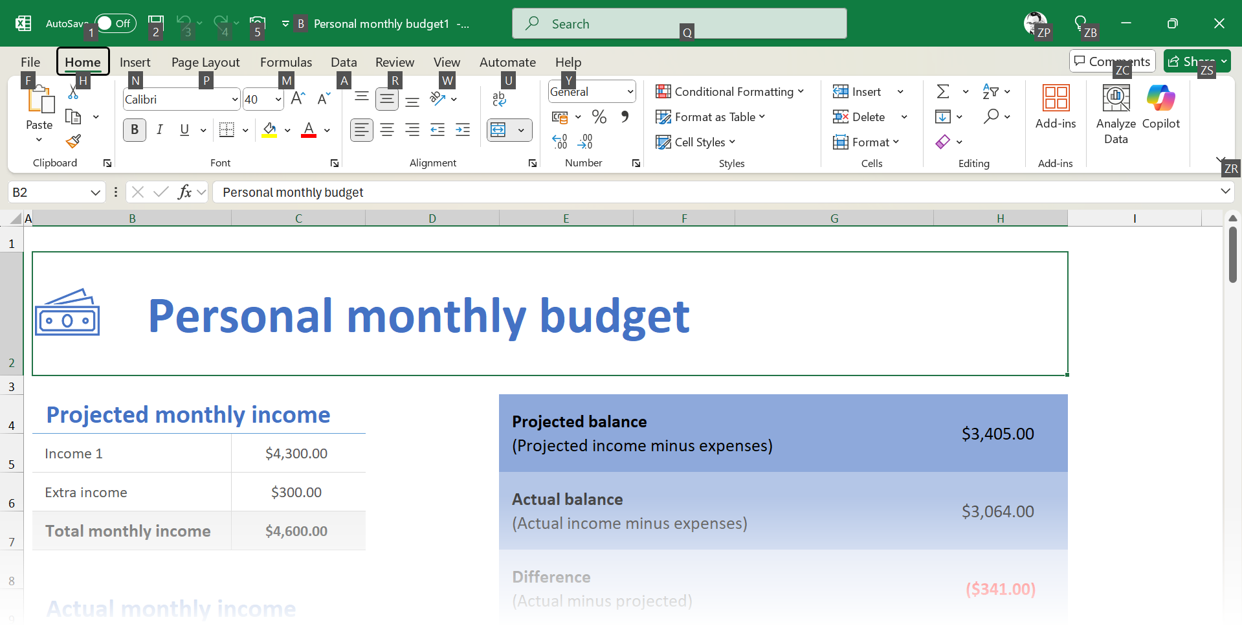
Task: Open Sort & Filter icon
Action: 990,92
